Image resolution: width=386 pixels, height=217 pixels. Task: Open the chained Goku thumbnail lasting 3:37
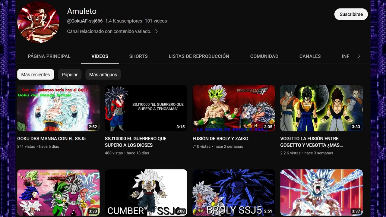tap(321, 193)
